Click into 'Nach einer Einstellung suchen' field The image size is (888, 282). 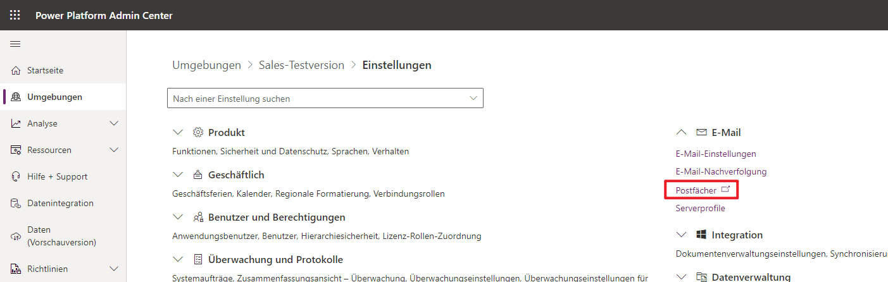325,99
